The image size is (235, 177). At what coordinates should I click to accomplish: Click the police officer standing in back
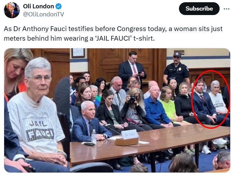click(176, 68)
